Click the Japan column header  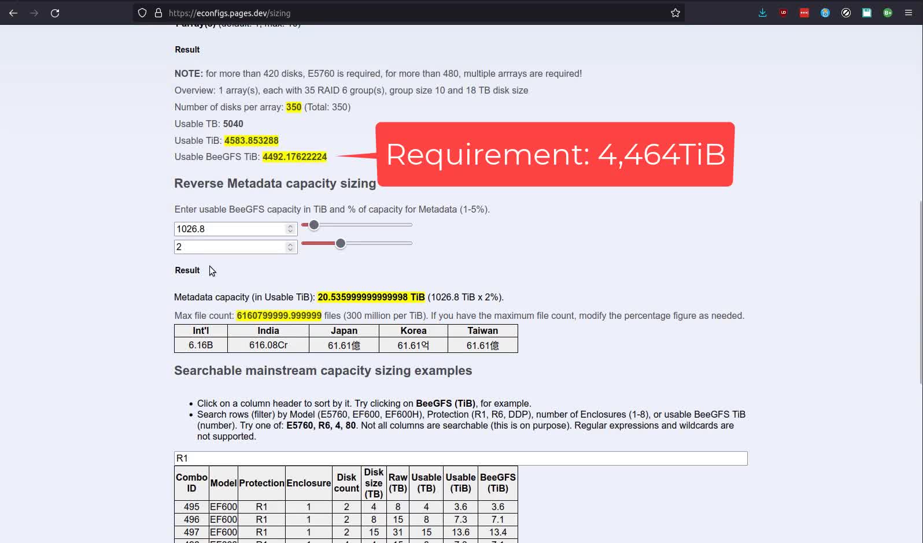point(344,330)
